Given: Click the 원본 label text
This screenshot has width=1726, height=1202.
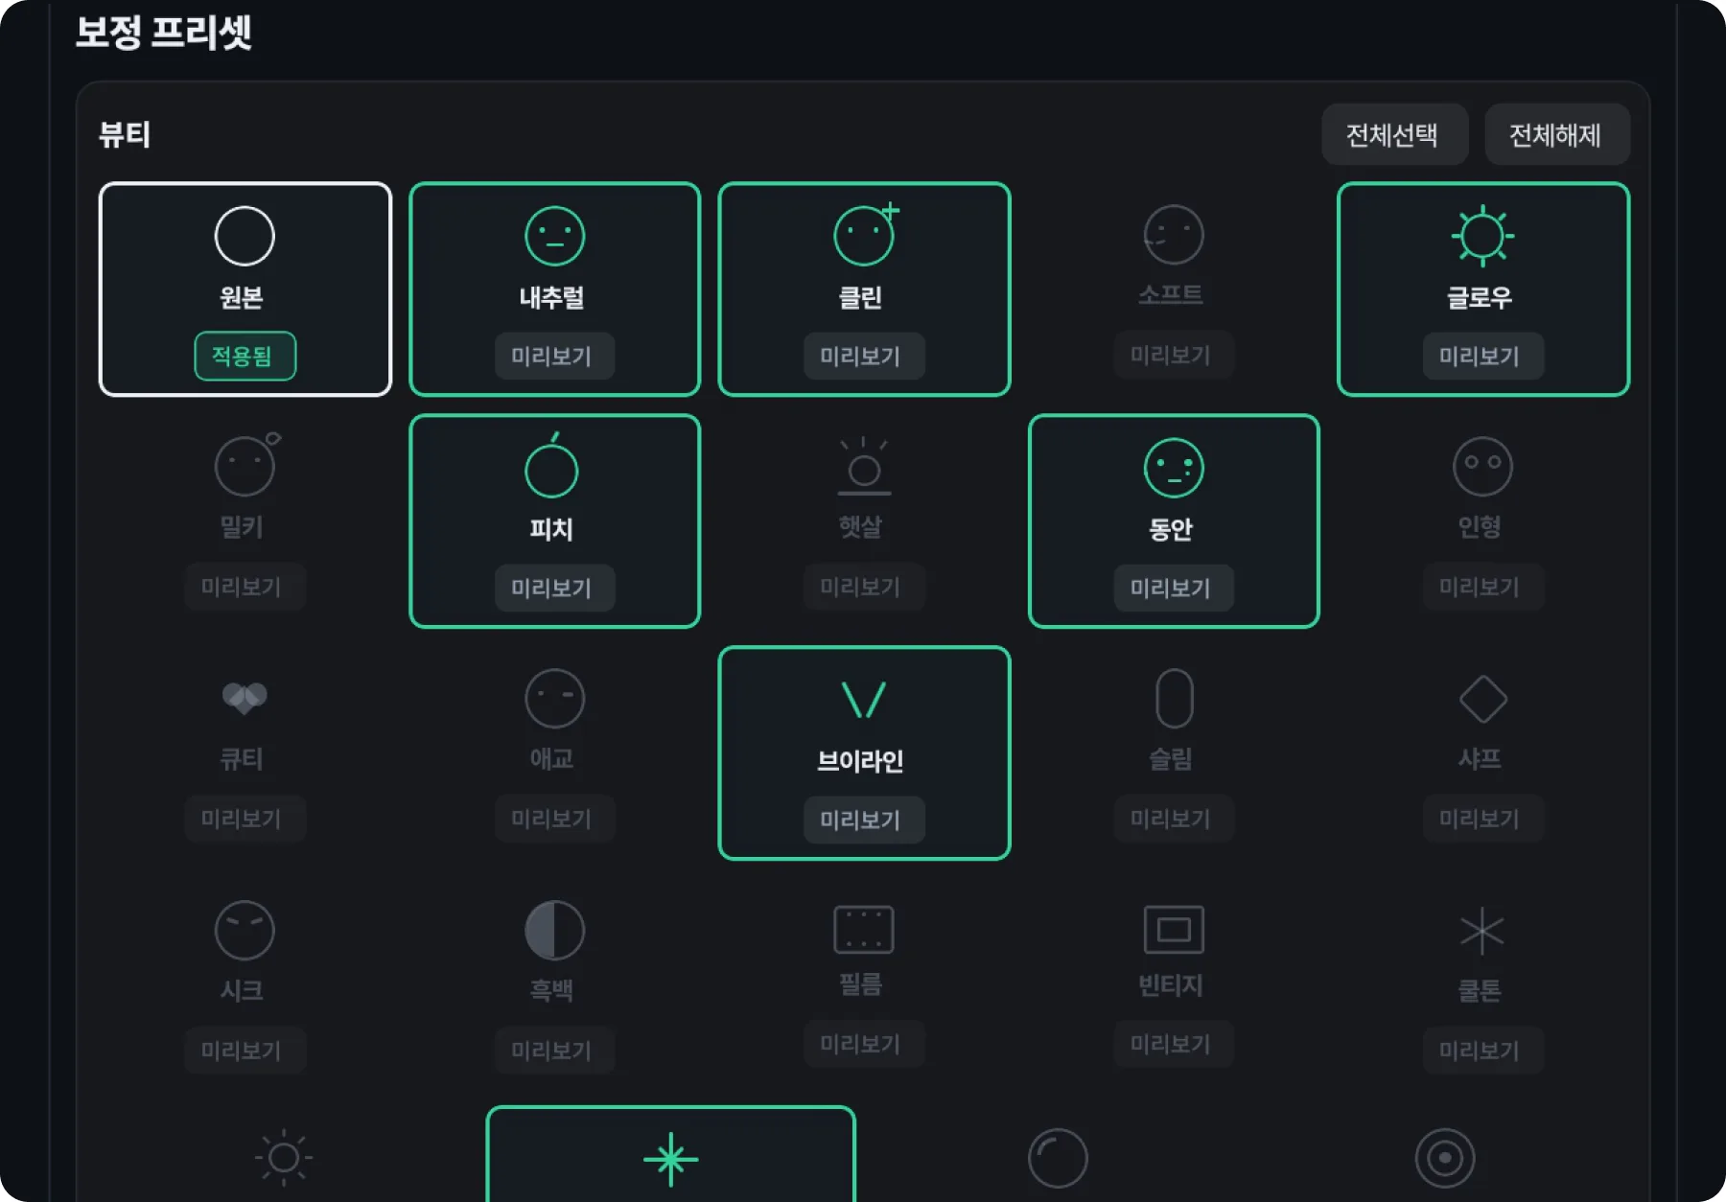Looking at the screenshot, I should (242, 297).
